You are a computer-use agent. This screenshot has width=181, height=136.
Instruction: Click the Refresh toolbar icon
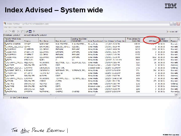(27, 31)
